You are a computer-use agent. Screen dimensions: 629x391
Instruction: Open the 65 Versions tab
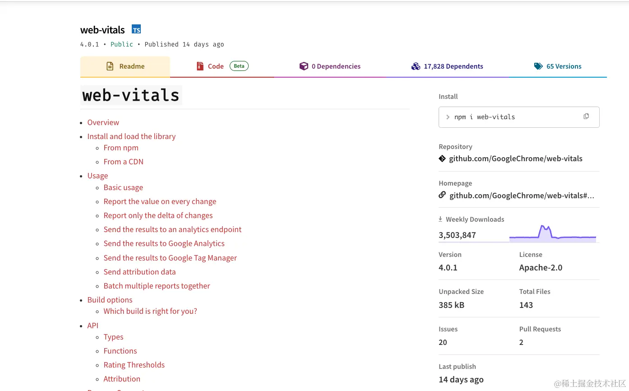pos(558,66)
